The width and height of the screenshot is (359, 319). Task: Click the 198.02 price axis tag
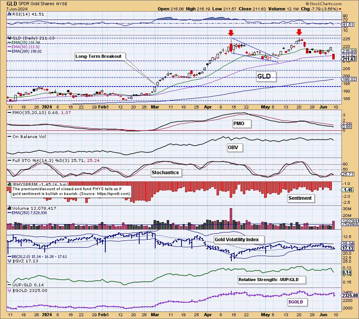[349, 79]
